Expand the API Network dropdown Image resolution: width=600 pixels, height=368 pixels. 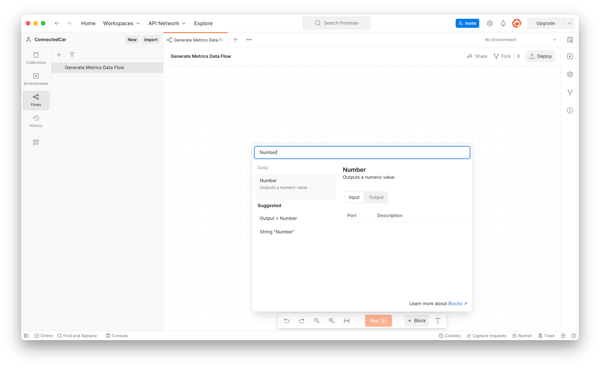(167, 23)
